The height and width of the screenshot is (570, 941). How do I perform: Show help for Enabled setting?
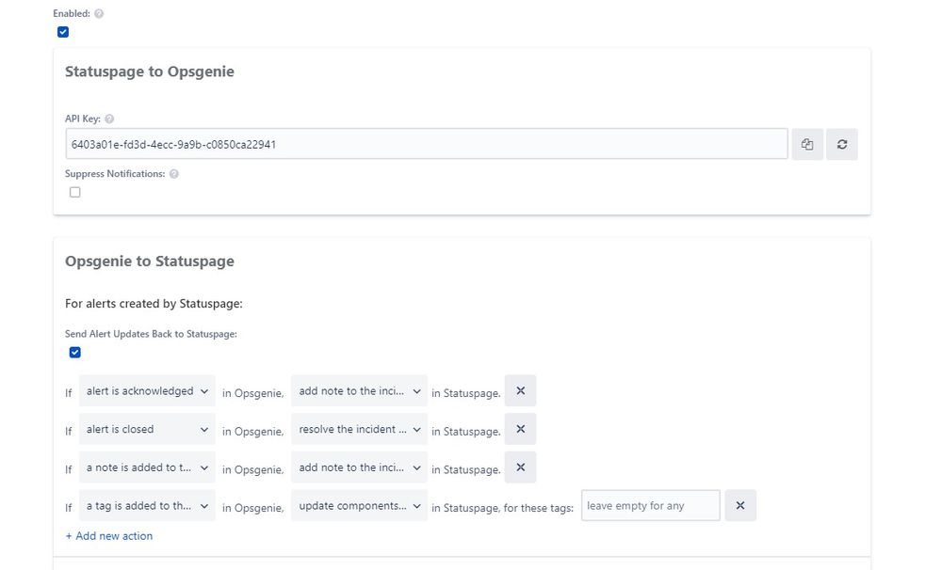99,13
